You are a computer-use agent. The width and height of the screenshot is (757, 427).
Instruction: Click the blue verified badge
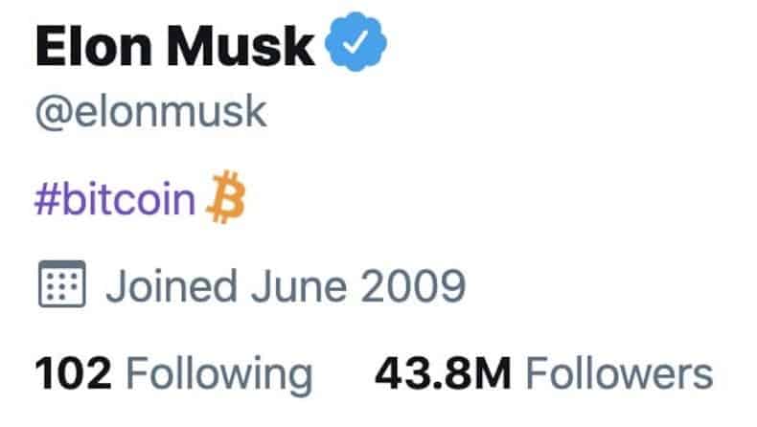click(x=356, y=42)
